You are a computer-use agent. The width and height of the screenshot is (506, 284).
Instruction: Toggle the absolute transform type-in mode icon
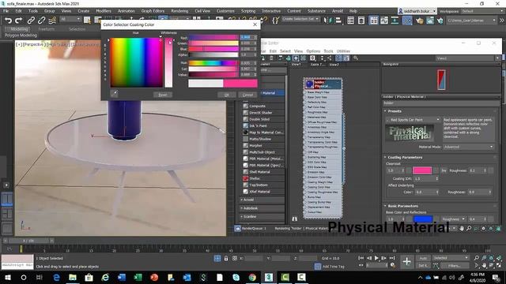click(x=235, y=258)
